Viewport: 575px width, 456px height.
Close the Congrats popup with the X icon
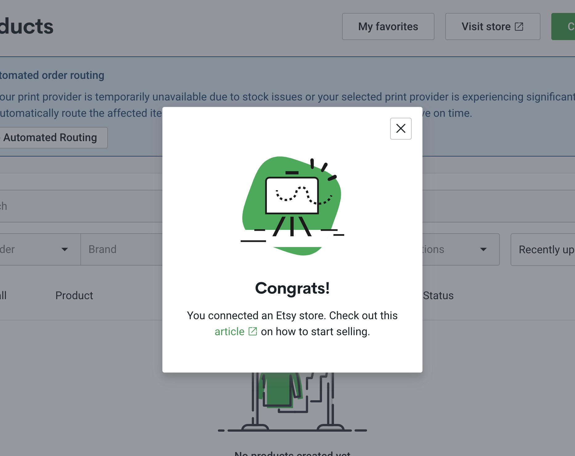(x=401, y=129)
